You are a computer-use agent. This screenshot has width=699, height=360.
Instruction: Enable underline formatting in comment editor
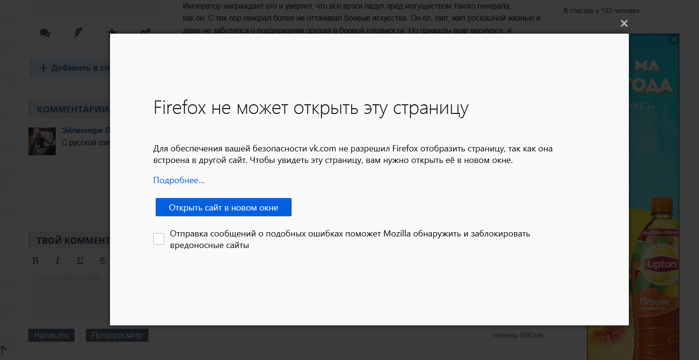[x=80, y=261]
